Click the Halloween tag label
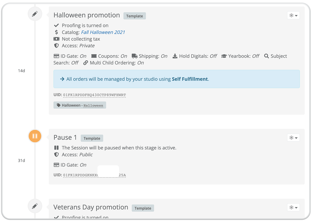 (x=80, y=105)
